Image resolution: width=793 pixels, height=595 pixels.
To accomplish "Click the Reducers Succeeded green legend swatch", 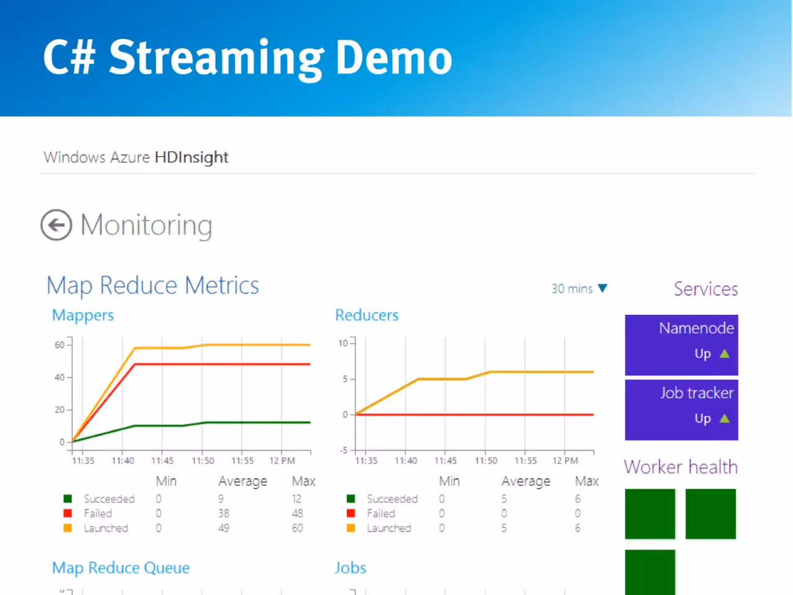I will [351, 499].
